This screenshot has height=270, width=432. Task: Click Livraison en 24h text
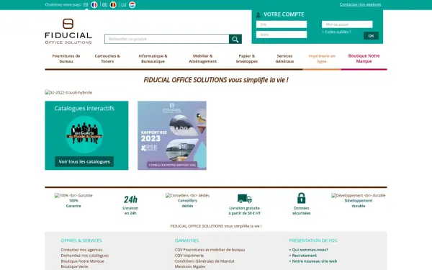(130, 211)
